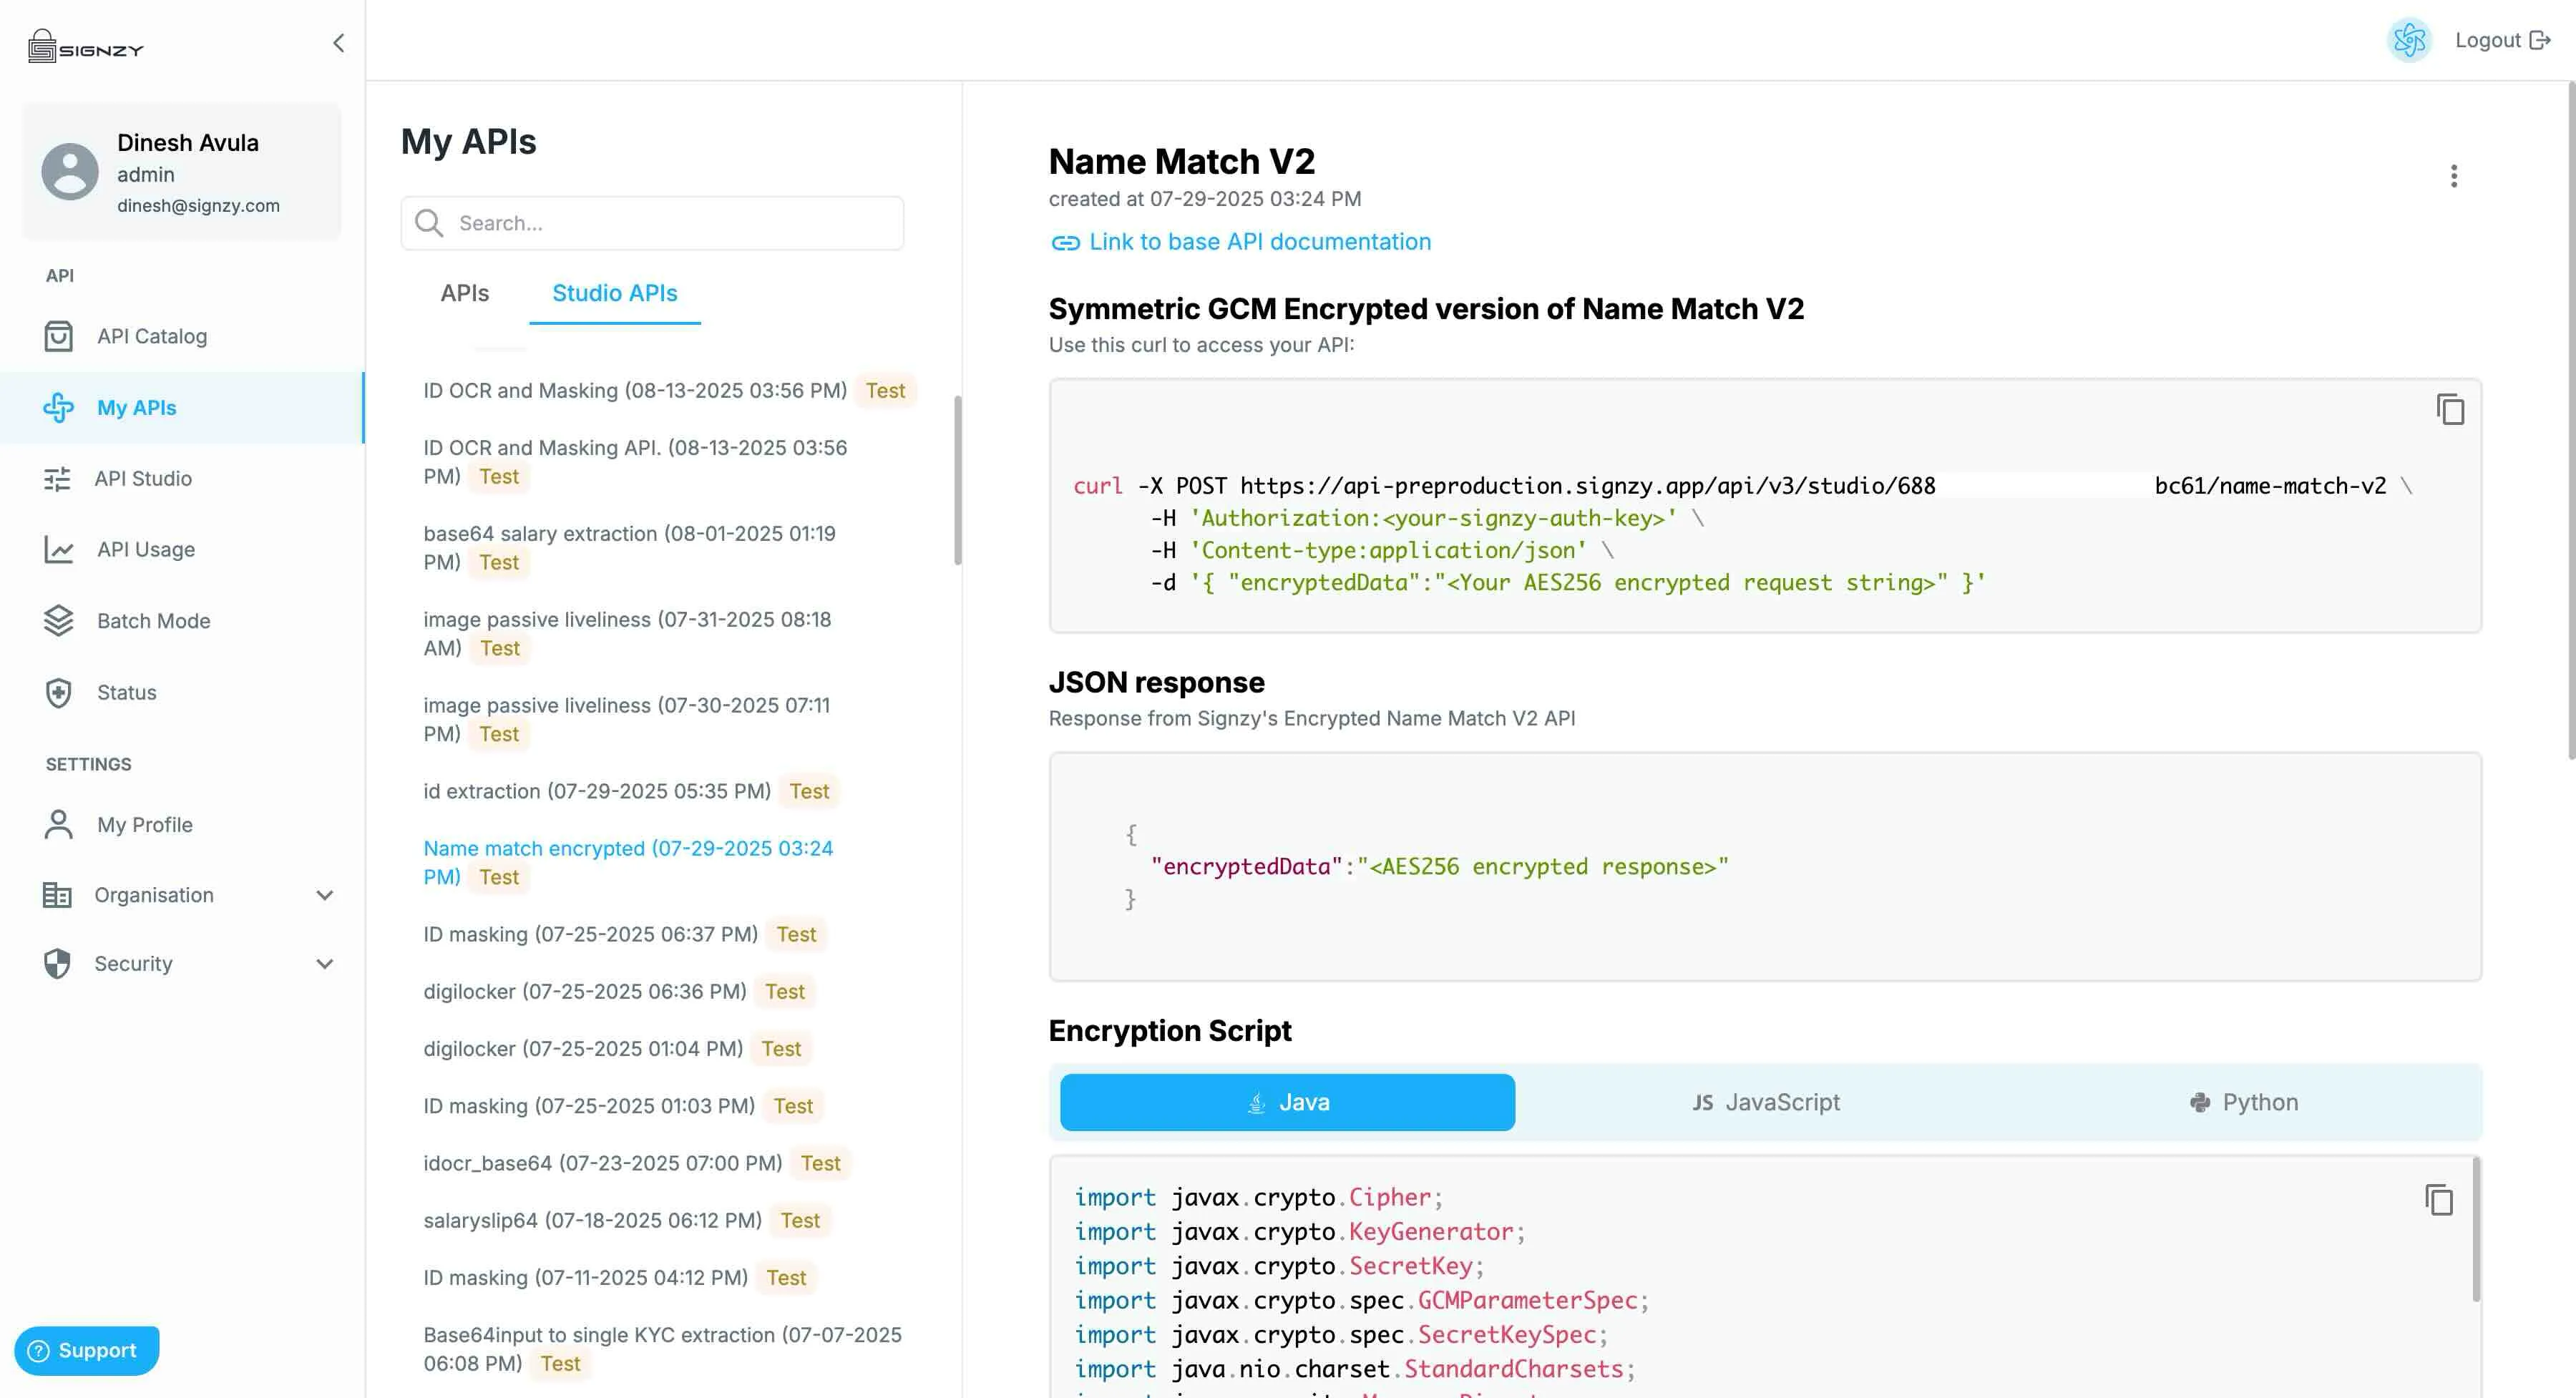
Task: Switch to the APIs tab
Action: pyautogui.click(x=465, y=293)
